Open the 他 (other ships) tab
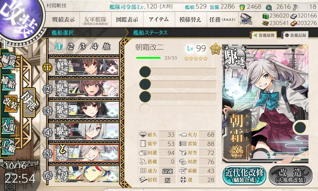 (106, 47)
